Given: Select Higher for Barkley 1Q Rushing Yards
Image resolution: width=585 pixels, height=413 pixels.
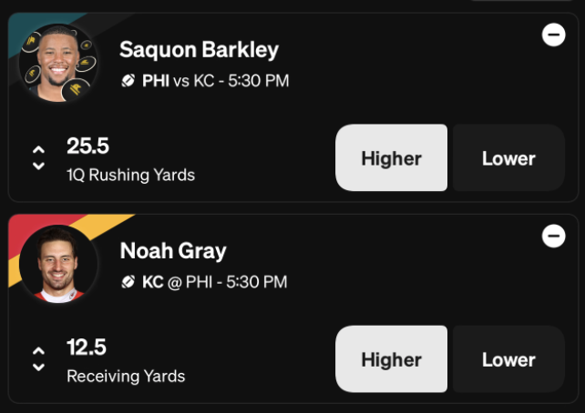Looking at the screenshot, I should (x=392, y=157).
